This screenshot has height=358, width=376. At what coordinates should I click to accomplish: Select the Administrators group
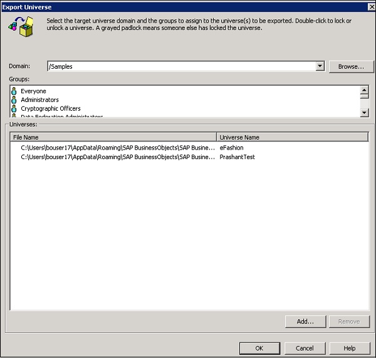39,100
